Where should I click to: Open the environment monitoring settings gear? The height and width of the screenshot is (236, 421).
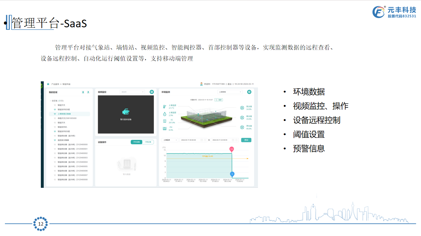[249, 92]
